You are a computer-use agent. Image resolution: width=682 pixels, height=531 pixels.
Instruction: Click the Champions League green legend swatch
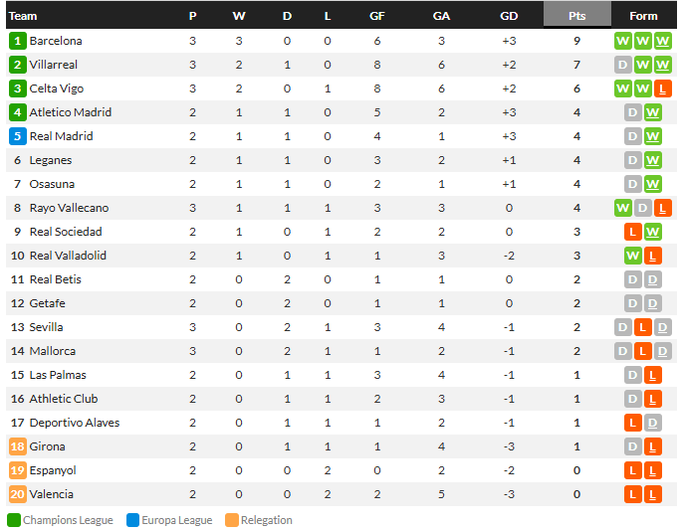click(x=14, y=520)
